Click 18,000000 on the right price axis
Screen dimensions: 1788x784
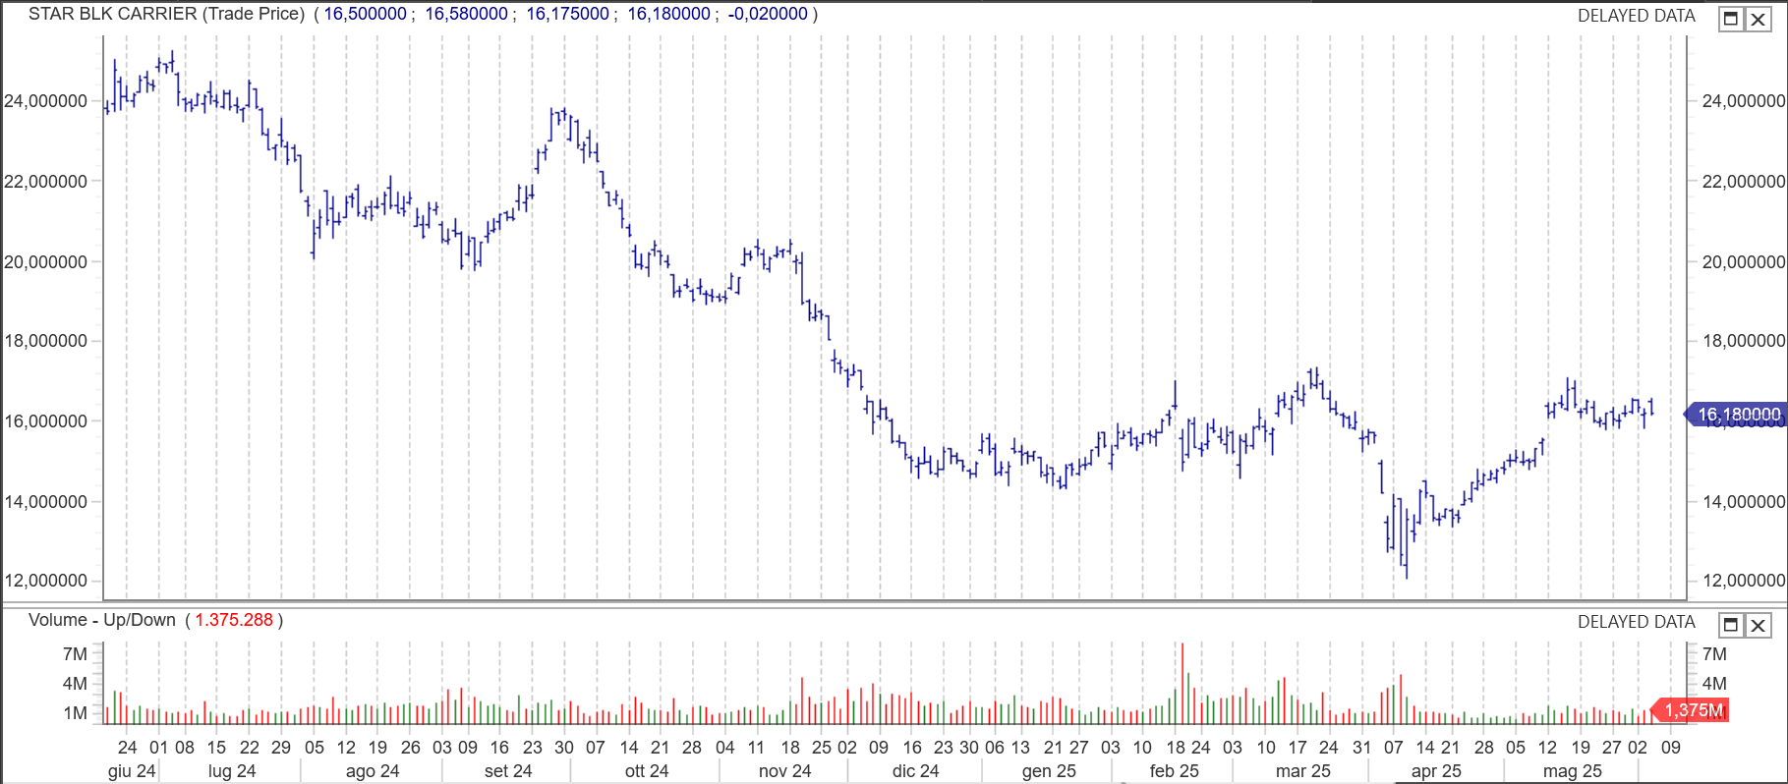coord(1744,341)
